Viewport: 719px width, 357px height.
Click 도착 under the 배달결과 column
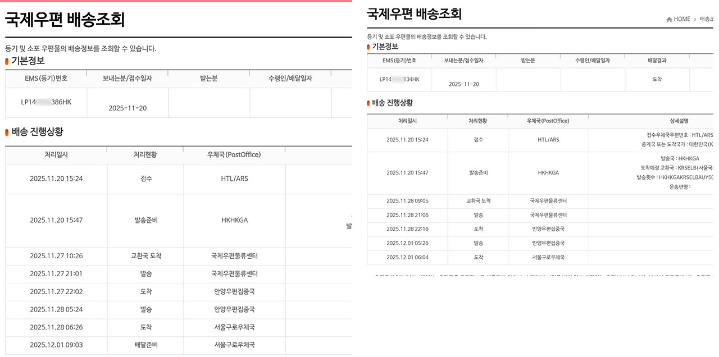pyautogui.click(x=657, y=79)
